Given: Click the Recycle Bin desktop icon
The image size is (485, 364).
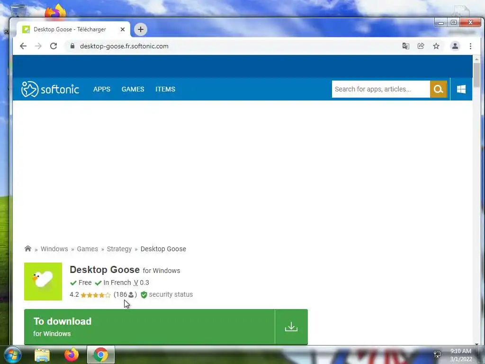Looking at the screenshot, I should coord(18,10).
